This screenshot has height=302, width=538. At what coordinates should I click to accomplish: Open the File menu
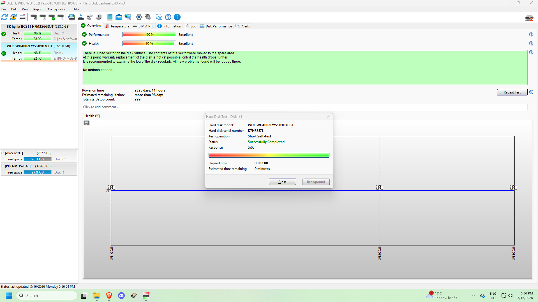[x=4, y=9]
